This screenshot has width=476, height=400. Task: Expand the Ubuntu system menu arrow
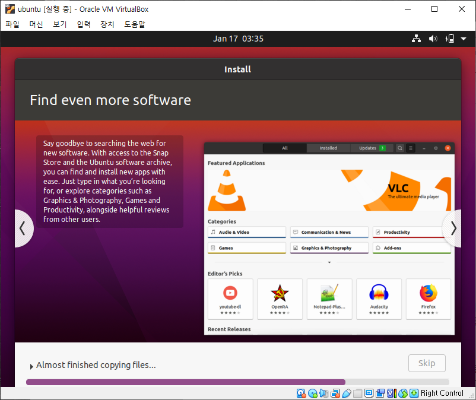[x=464, y=39]
